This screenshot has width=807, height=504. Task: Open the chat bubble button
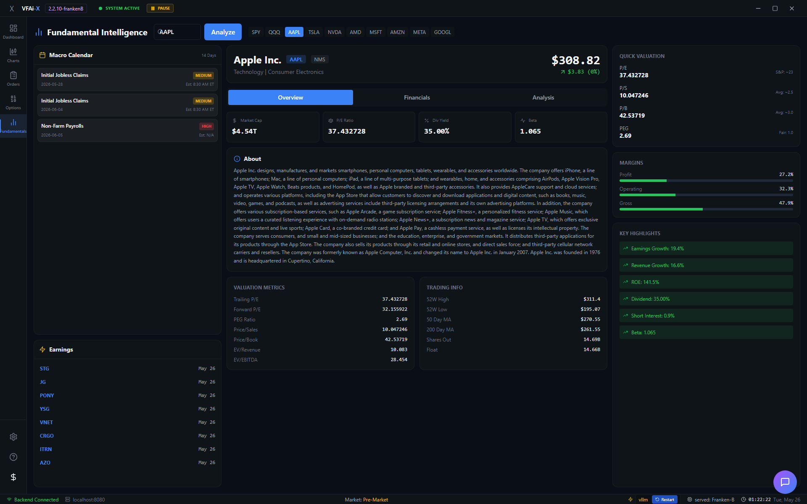(785, 482)
